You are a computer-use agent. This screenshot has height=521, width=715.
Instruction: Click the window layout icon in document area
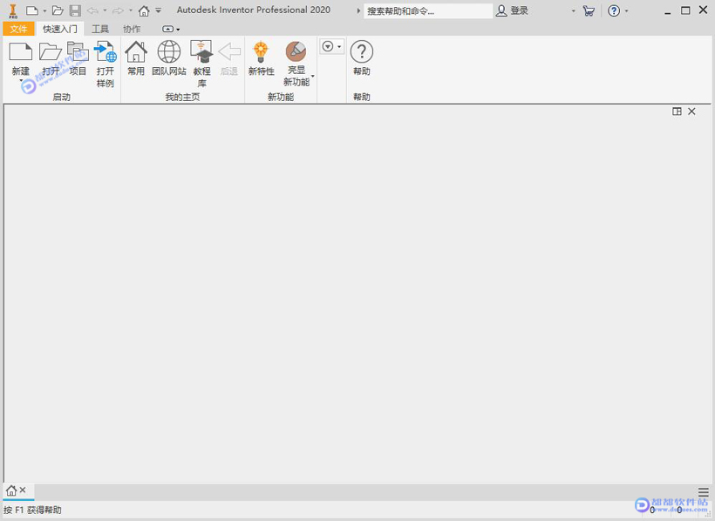pyautogui.click(x=677, y=112)
